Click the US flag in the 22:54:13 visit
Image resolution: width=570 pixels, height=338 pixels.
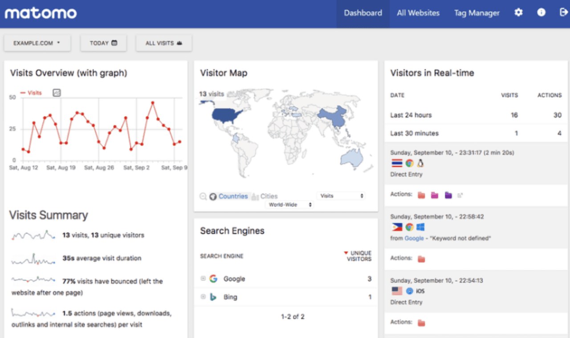396,291
